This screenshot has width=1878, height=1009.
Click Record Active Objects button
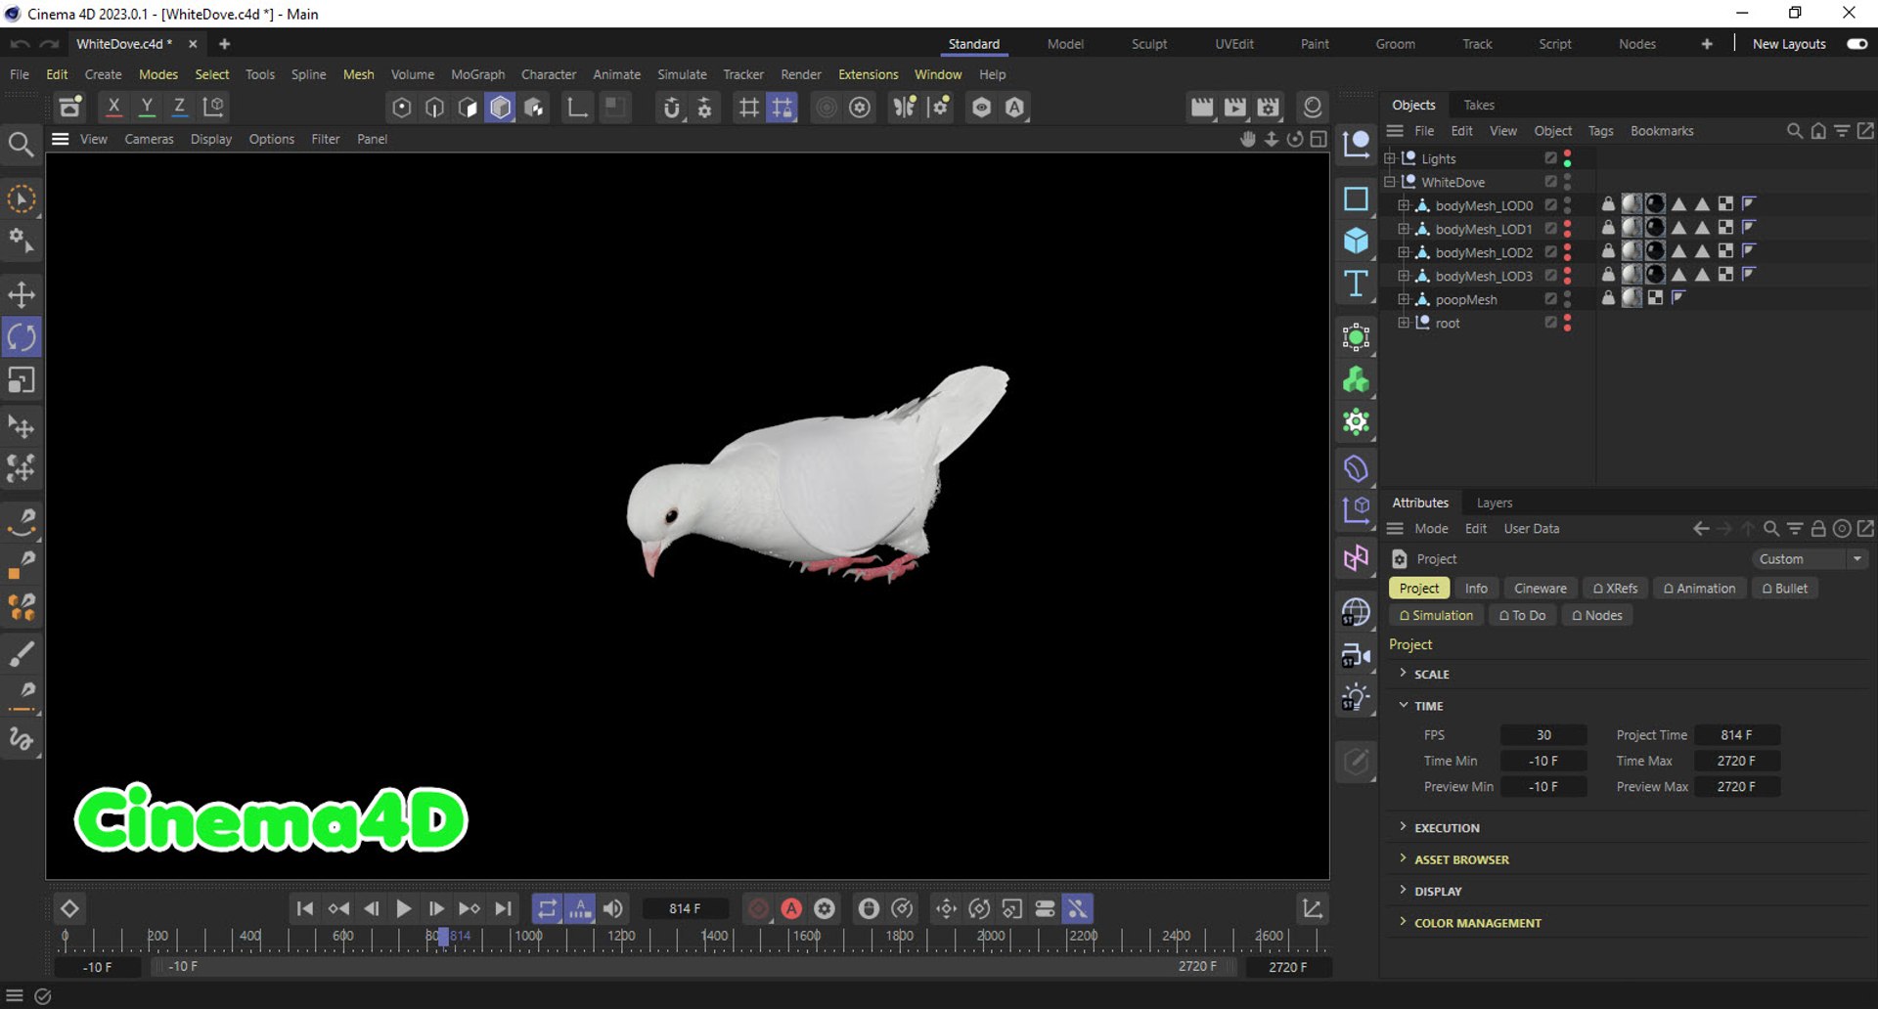[758, 908]
